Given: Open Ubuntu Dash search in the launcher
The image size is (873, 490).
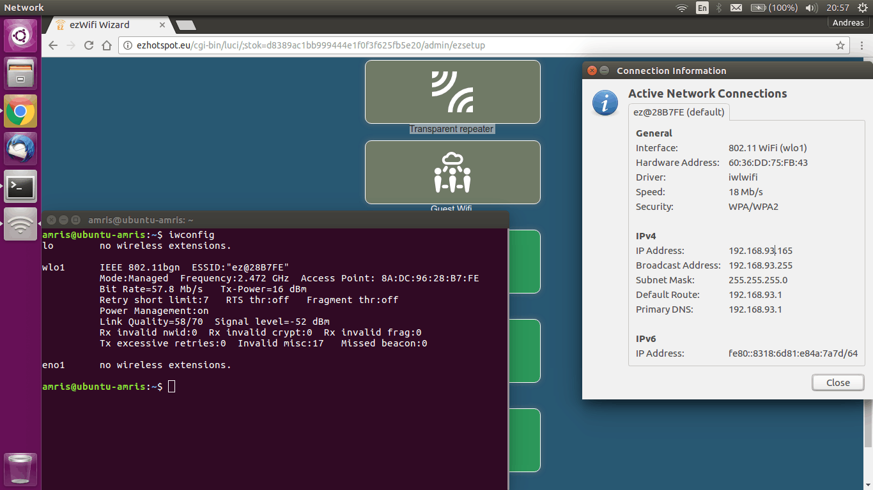Looking at the screenshot, I should [20, 36].
